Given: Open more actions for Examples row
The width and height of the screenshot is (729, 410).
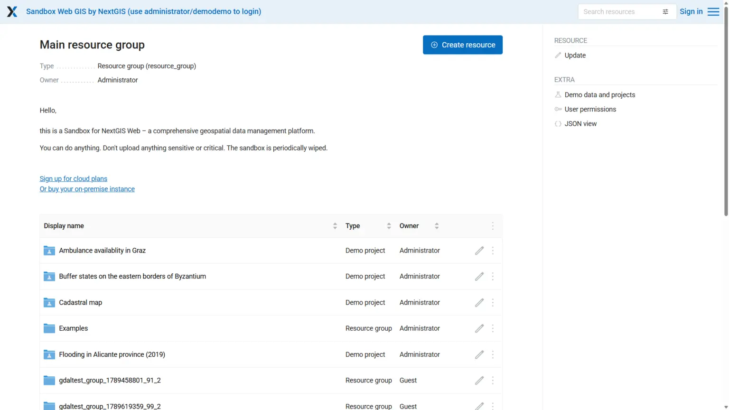Looking at the screenshot, I should [493, 328].
